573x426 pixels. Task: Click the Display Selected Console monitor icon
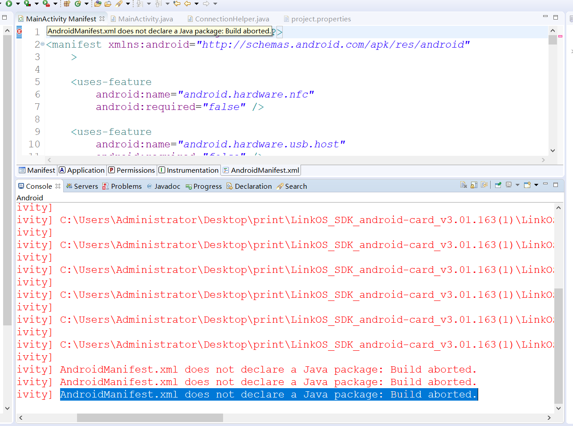point(508,185)
